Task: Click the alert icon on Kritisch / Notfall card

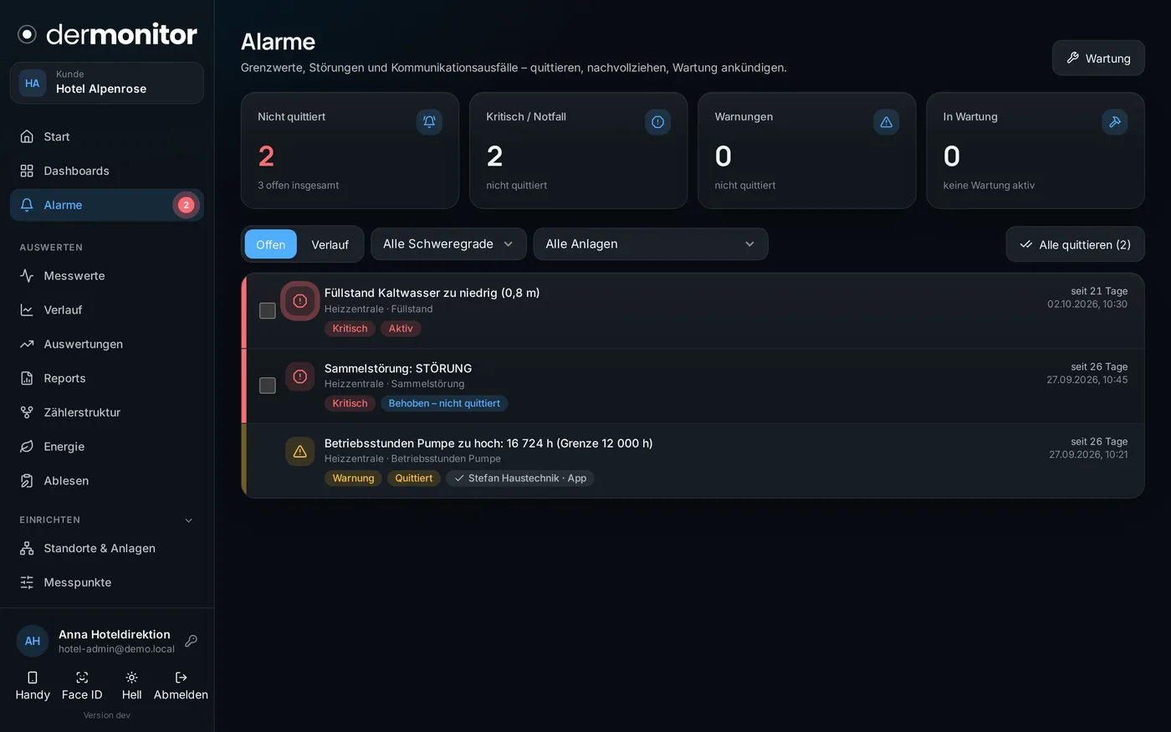Action: coord(657,122)
